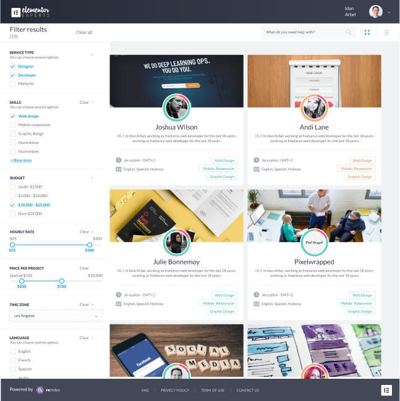Open Andi Lane's profile name
Image resolution: width=400 pixels, height=401 pixels.
[314, 127]
